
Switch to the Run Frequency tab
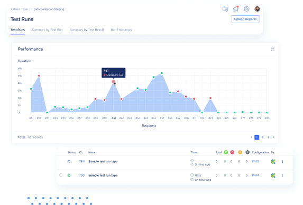121,30
